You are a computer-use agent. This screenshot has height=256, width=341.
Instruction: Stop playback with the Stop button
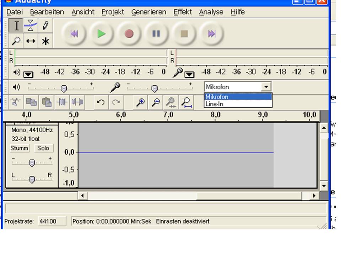tap(184, 34)
